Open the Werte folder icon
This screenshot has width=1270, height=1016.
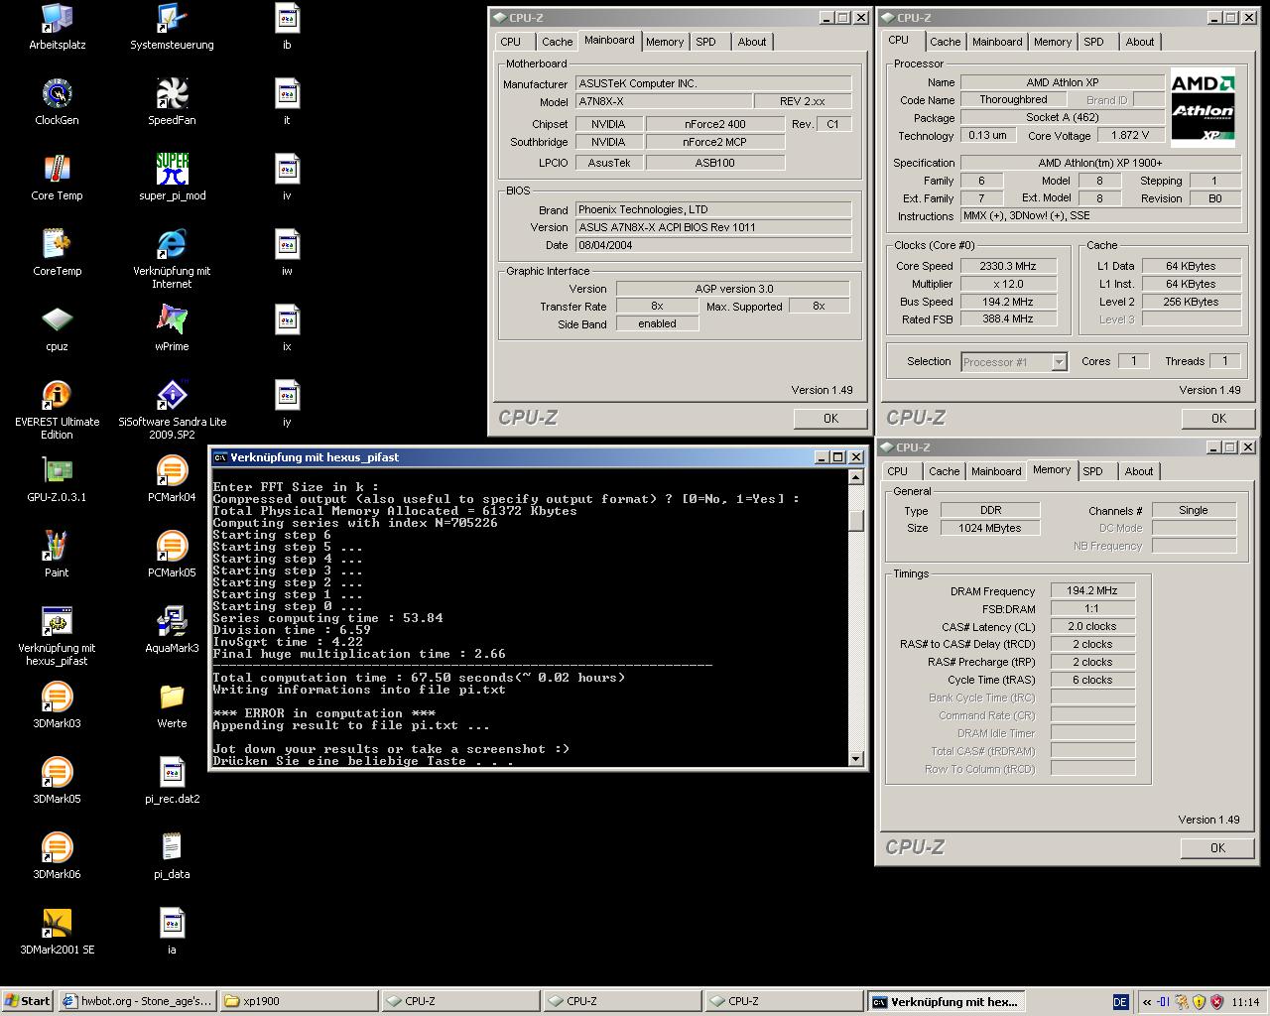(172, 705)
